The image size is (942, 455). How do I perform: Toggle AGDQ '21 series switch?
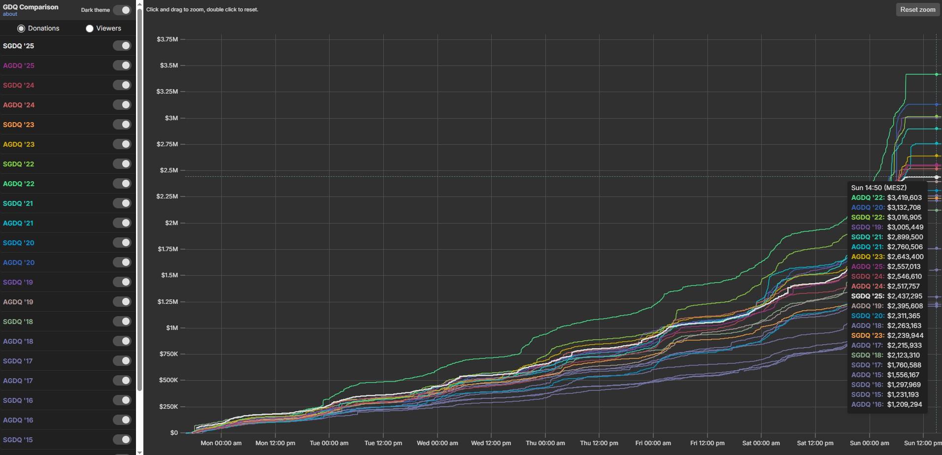[x=122, y=223]
